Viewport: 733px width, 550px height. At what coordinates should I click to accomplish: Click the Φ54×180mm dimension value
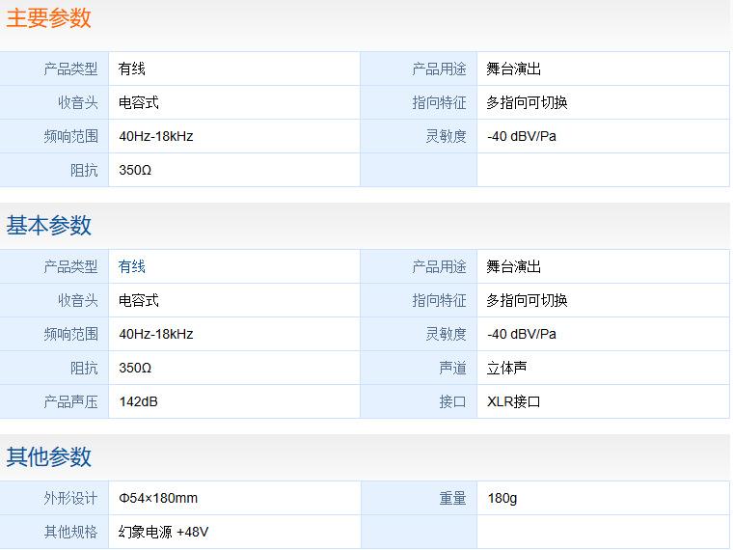pyautogui.click(x=158, y=498)
